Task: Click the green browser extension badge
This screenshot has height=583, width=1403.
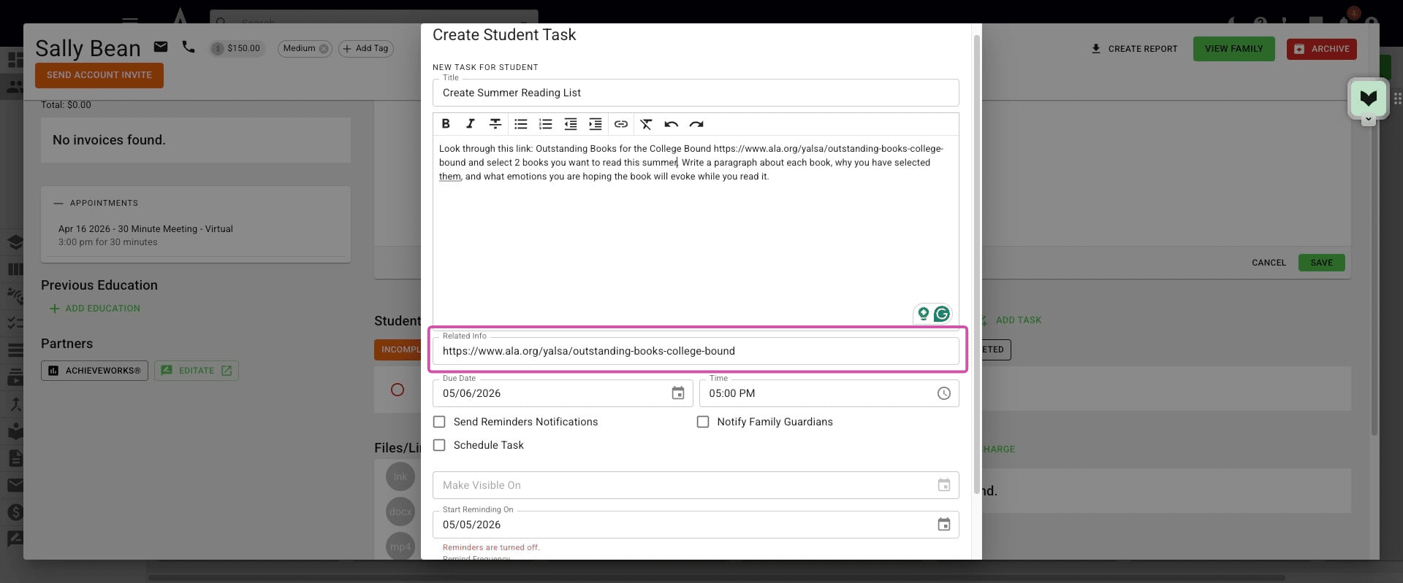Action: pos(1368,99)
